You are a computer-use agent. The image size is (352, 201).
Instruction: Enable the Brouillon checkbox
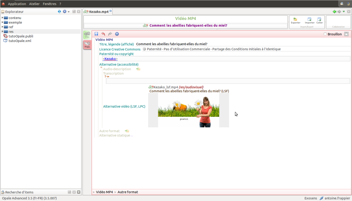325,34
